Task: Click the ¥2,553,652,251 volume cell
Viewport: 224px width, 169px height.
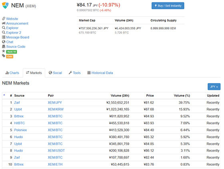Action: [118, 102]
